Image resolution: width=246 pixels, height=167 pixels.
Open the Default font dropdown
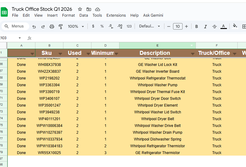[x=150, y=26]
